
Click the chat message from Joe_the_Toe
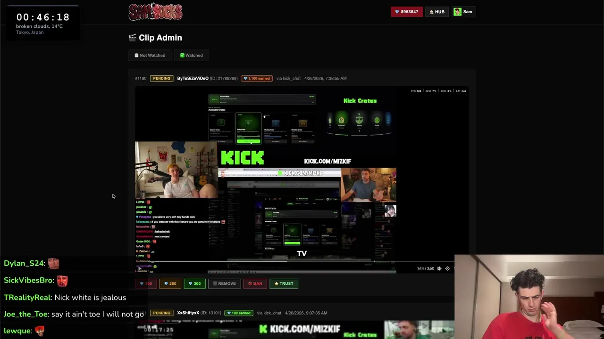(74, 315)
